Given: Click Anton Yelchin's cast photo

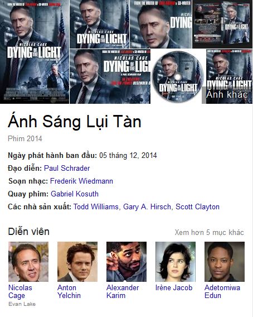Looking at the screenshot, I should click(x=77, y=262).
